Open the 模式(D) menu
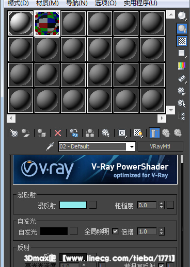 18,3
